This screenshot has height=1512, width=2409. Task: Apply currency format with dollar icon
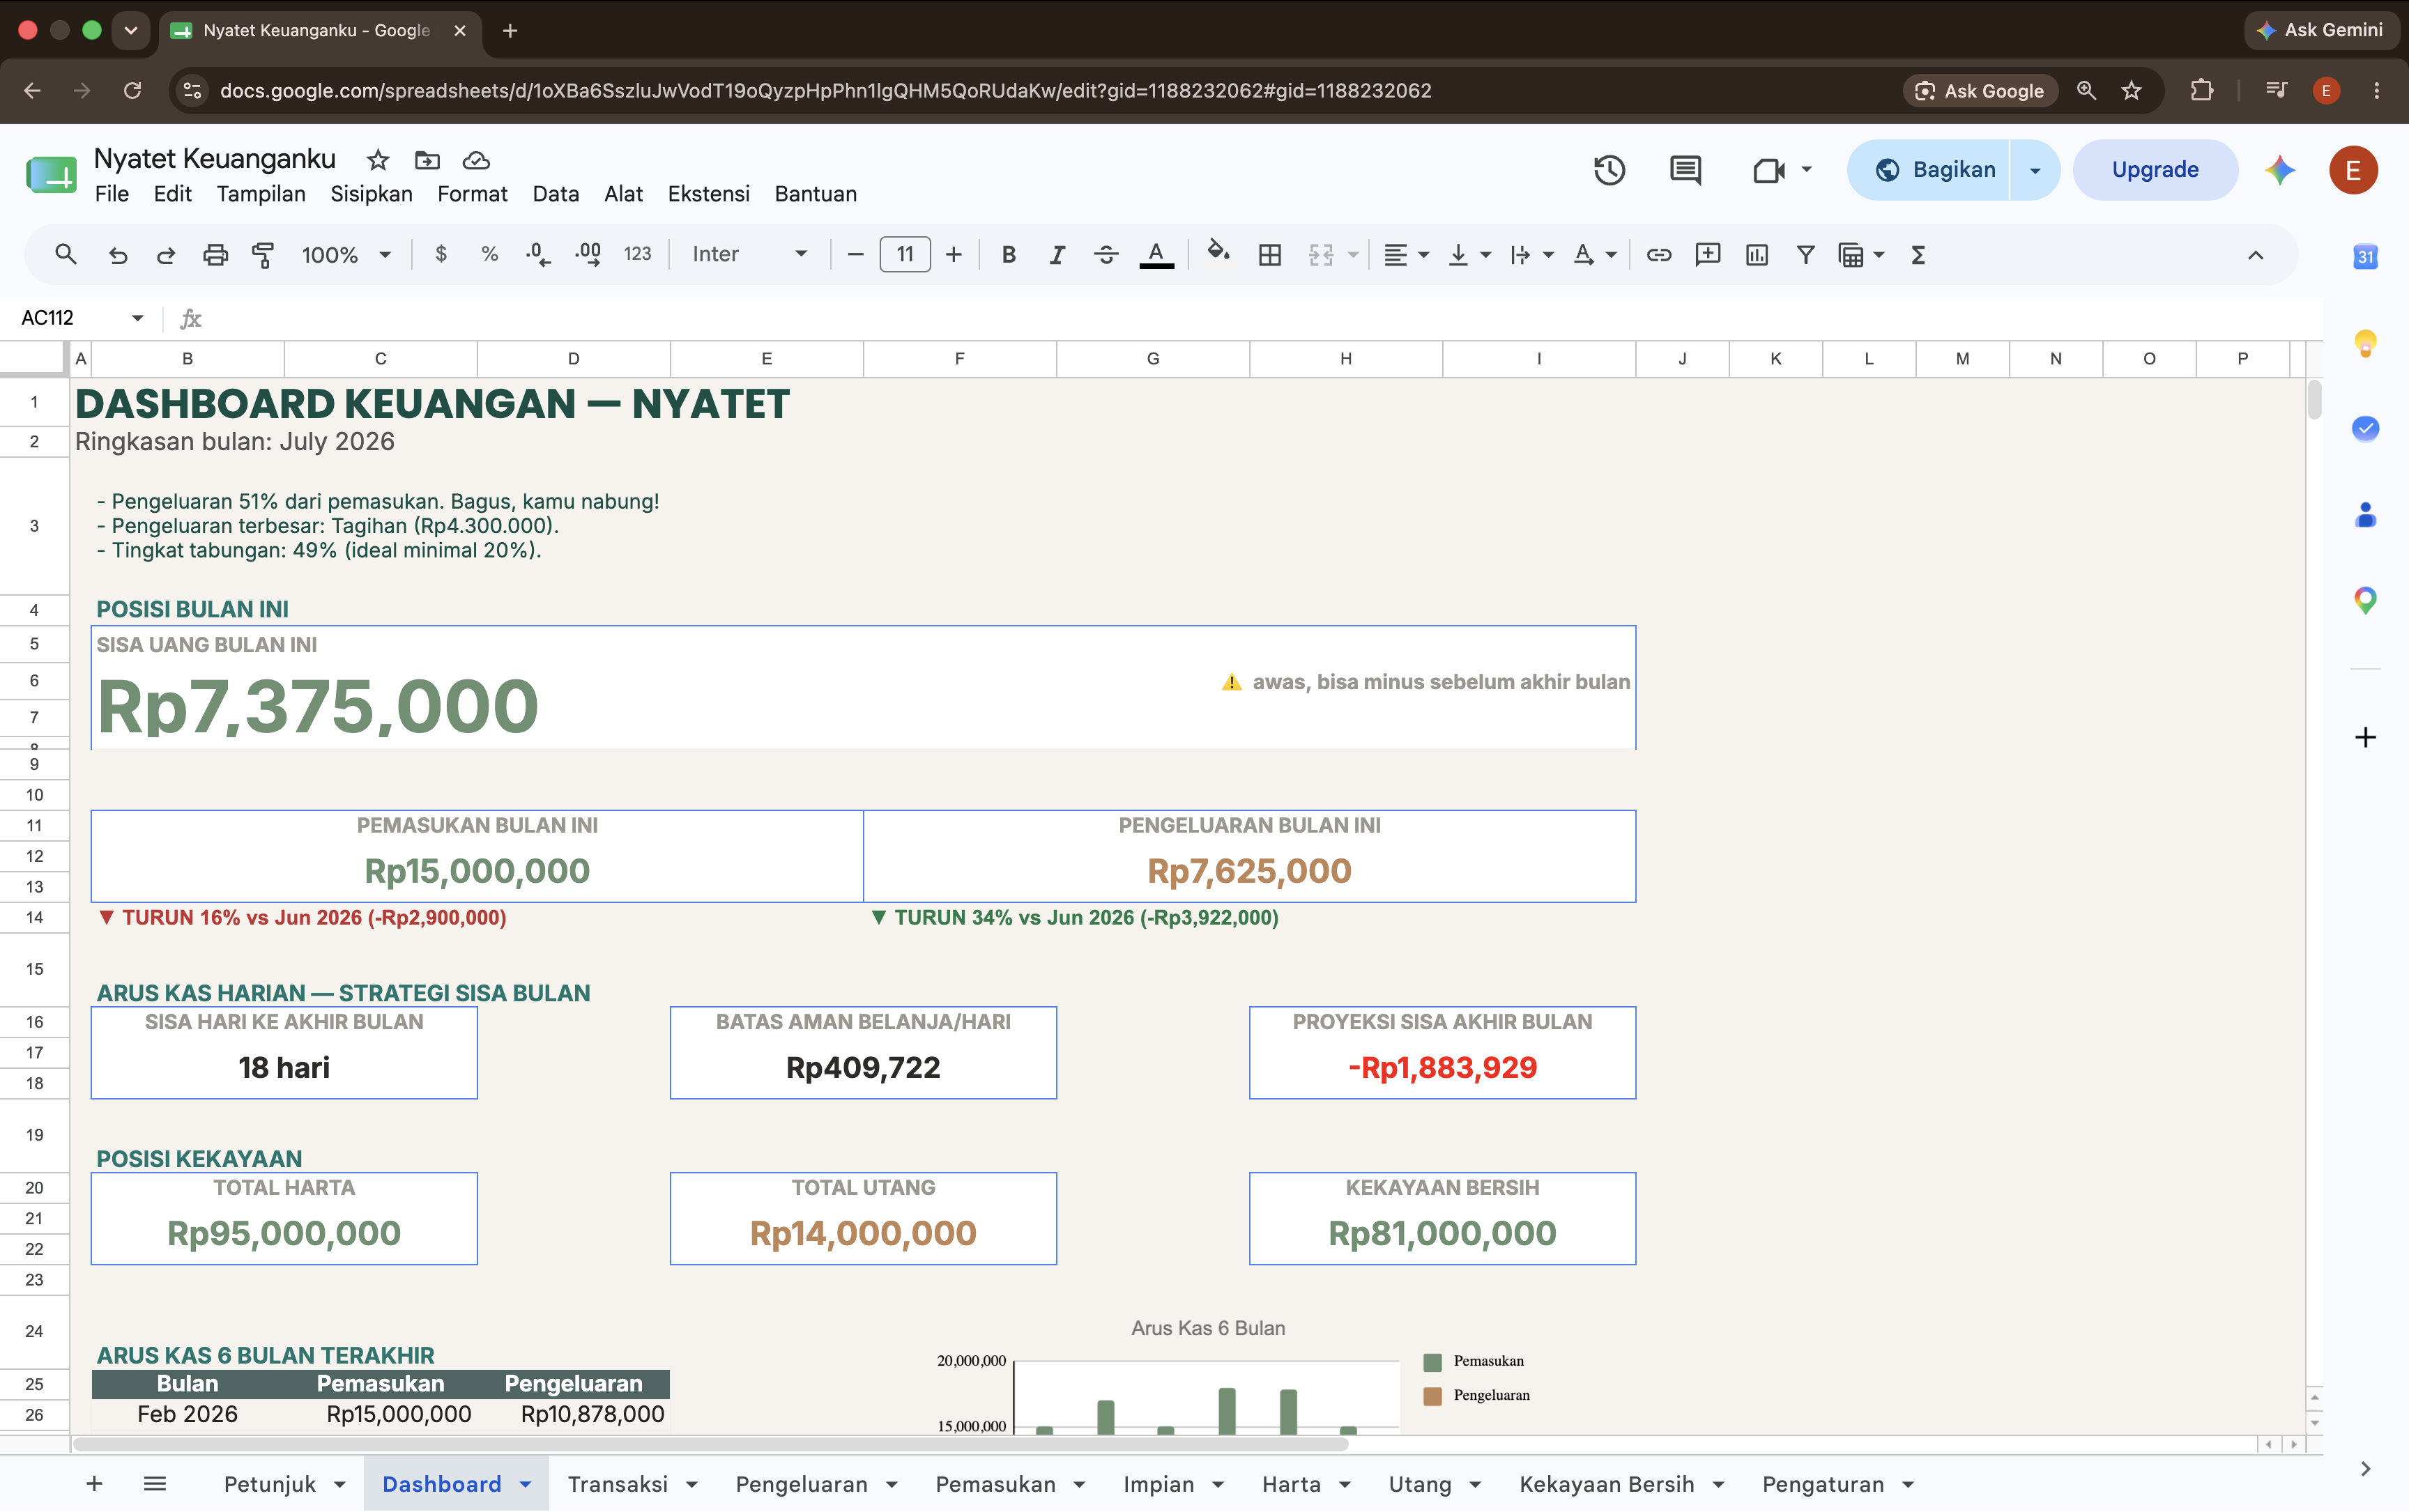(441, 254)
